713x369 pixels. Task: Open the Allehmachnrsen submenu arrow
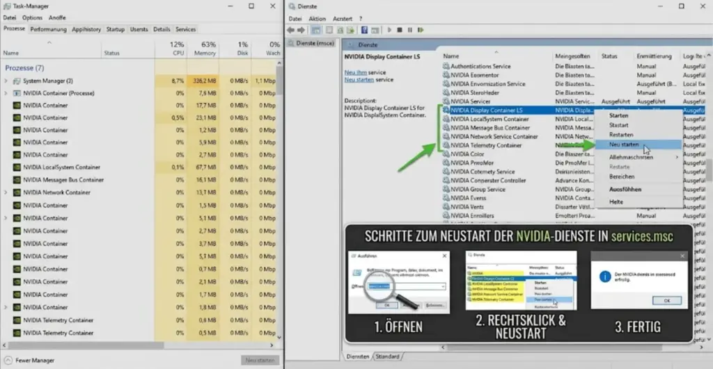[x=677, y=157]
